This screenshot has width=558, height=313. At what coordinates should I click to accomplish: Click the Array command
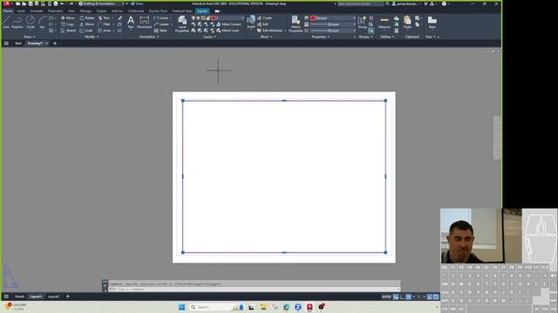click(105, 30)
